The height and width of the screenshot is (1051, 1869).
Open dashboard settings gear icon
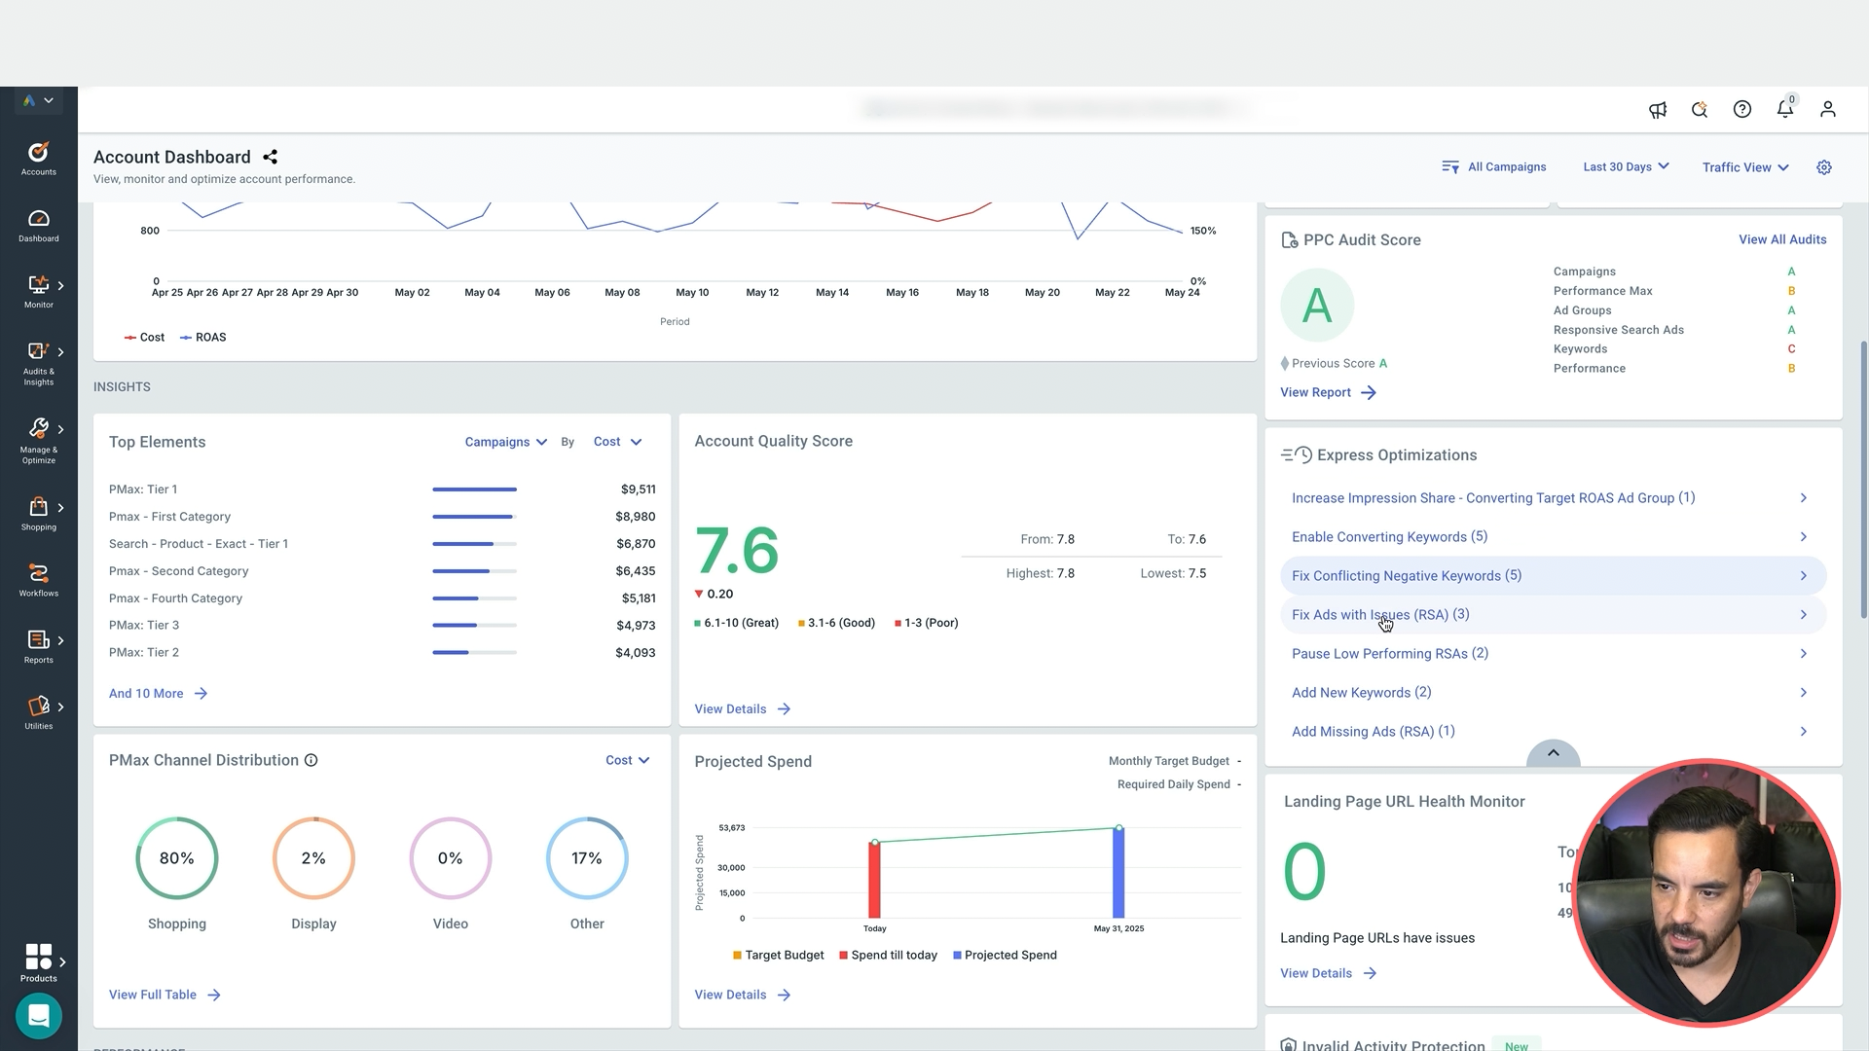point(1824,167)
